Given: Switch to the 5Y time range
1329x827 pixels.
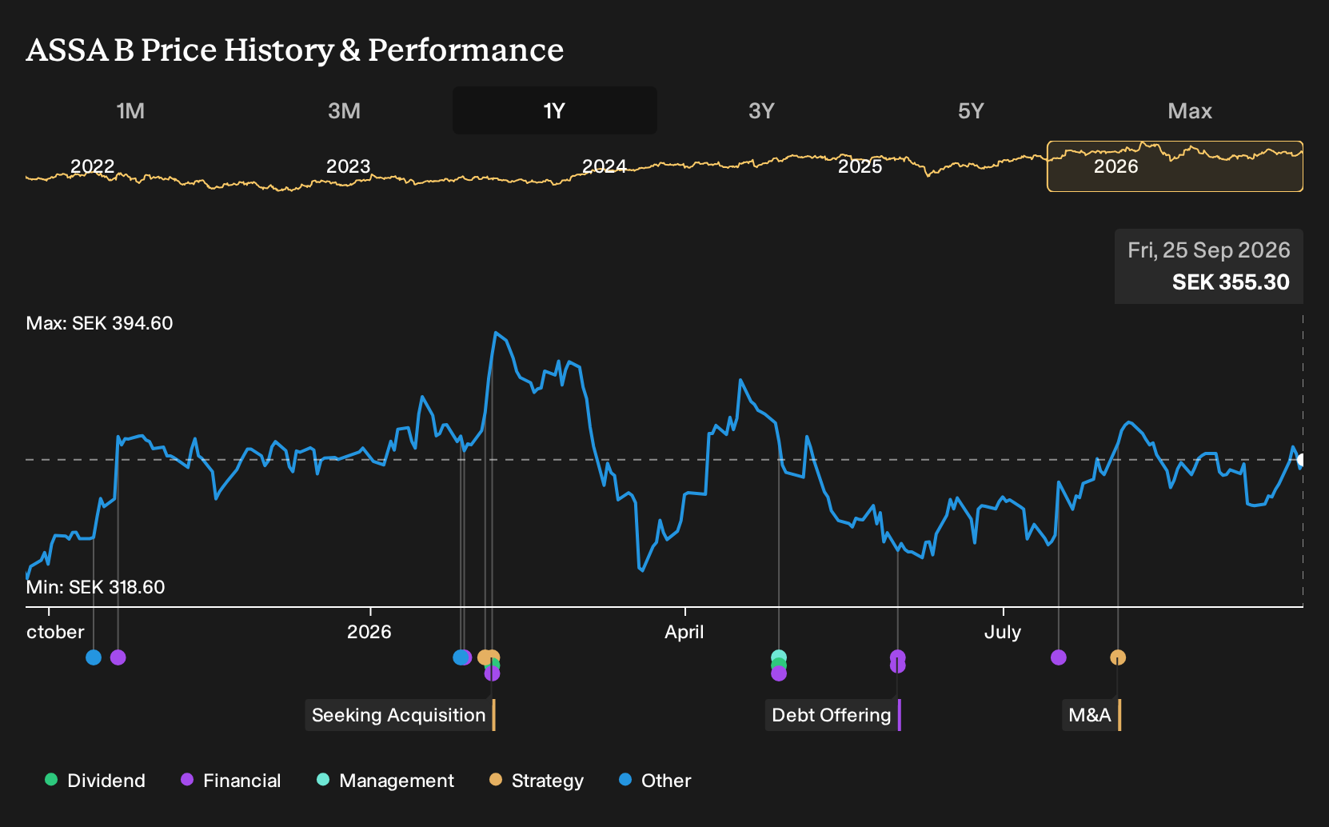Looking at the screenshot, I should point(971,110).
